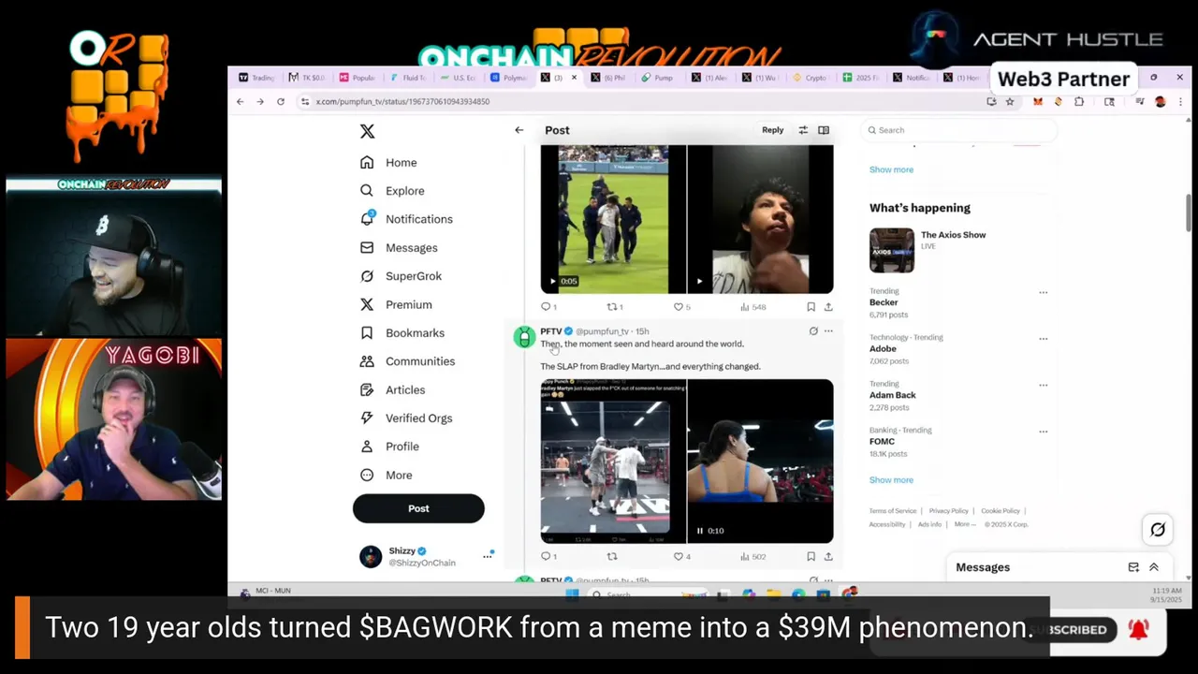Open more menu on SLAP post

coord(828,331)
